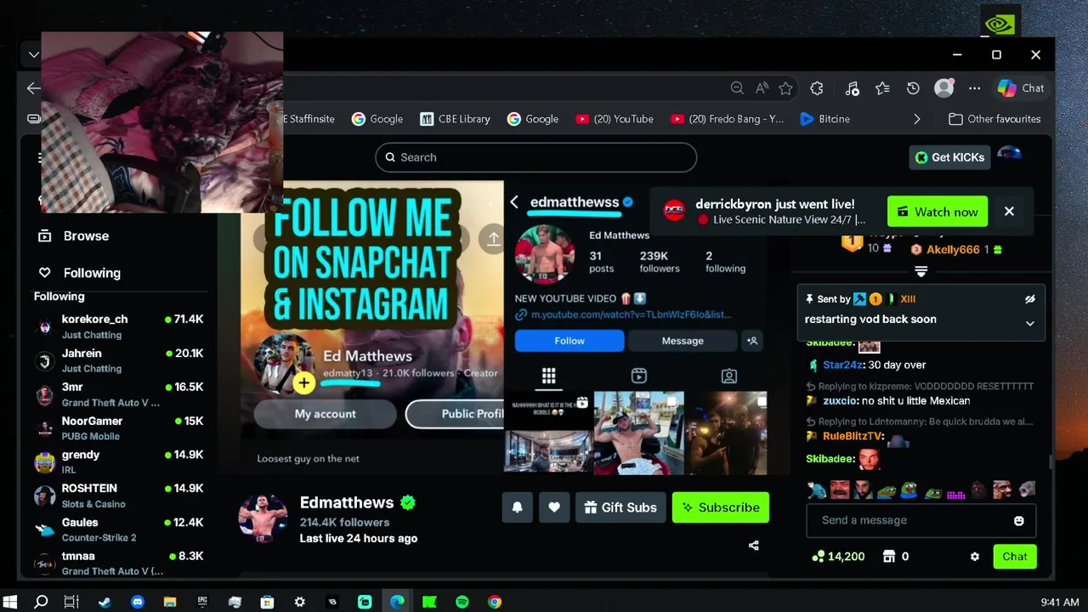This screenshot has width=1088, height=612.
Task: Select Browse in the Kick sidebar
Action: [x=73, y=235]
